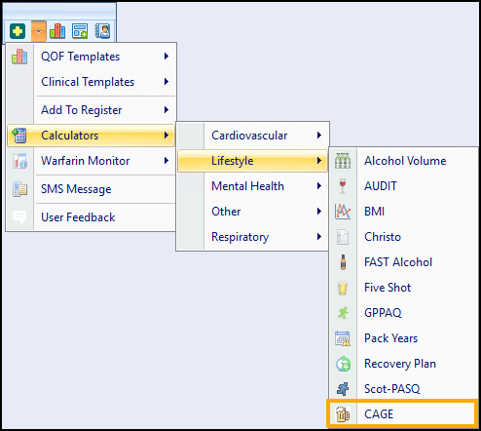Select the Calculators menu item
481x431 pixels.
[x=92, y=136]
